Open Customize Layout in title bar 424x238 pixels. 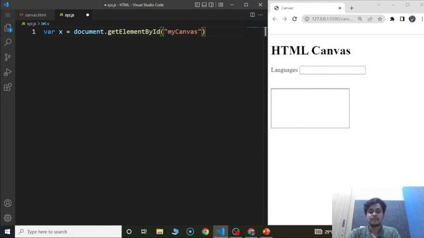[221, 5]
